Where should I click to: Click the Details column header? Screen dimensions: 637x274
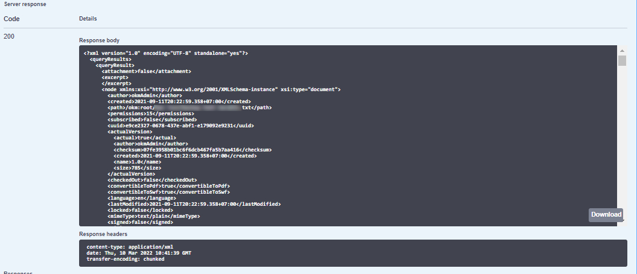pos(88,19)
